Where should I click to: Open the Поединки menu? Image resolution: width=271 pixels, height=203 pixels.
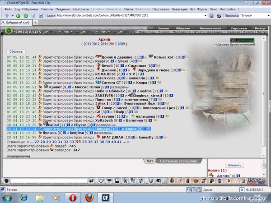click(x=63, y=9)
